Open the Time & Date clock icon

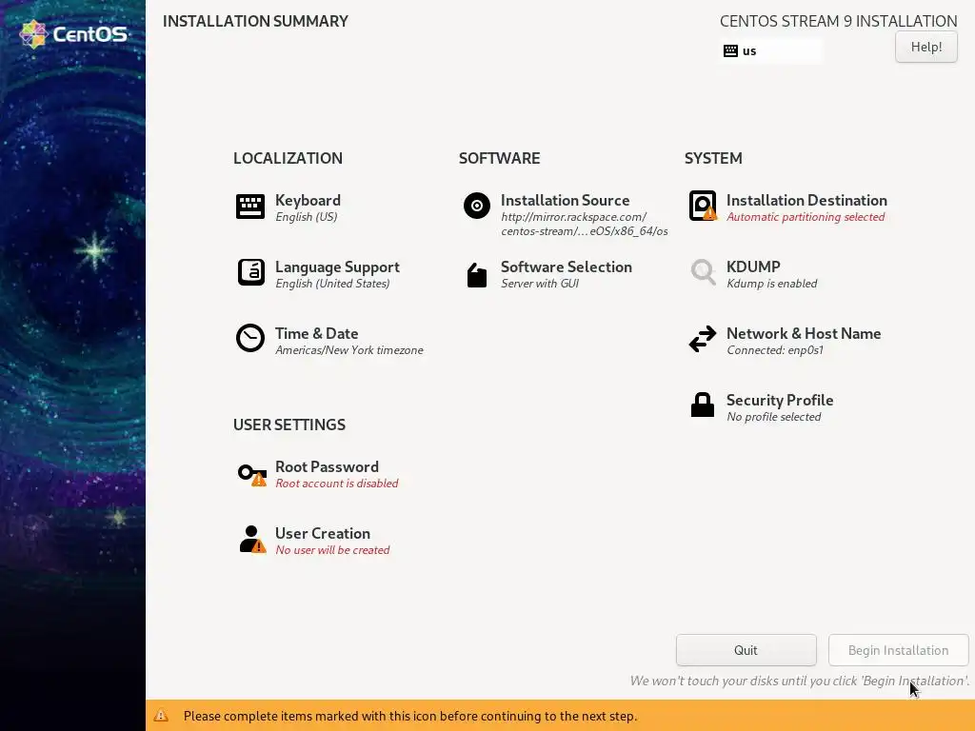click(250, 338)
